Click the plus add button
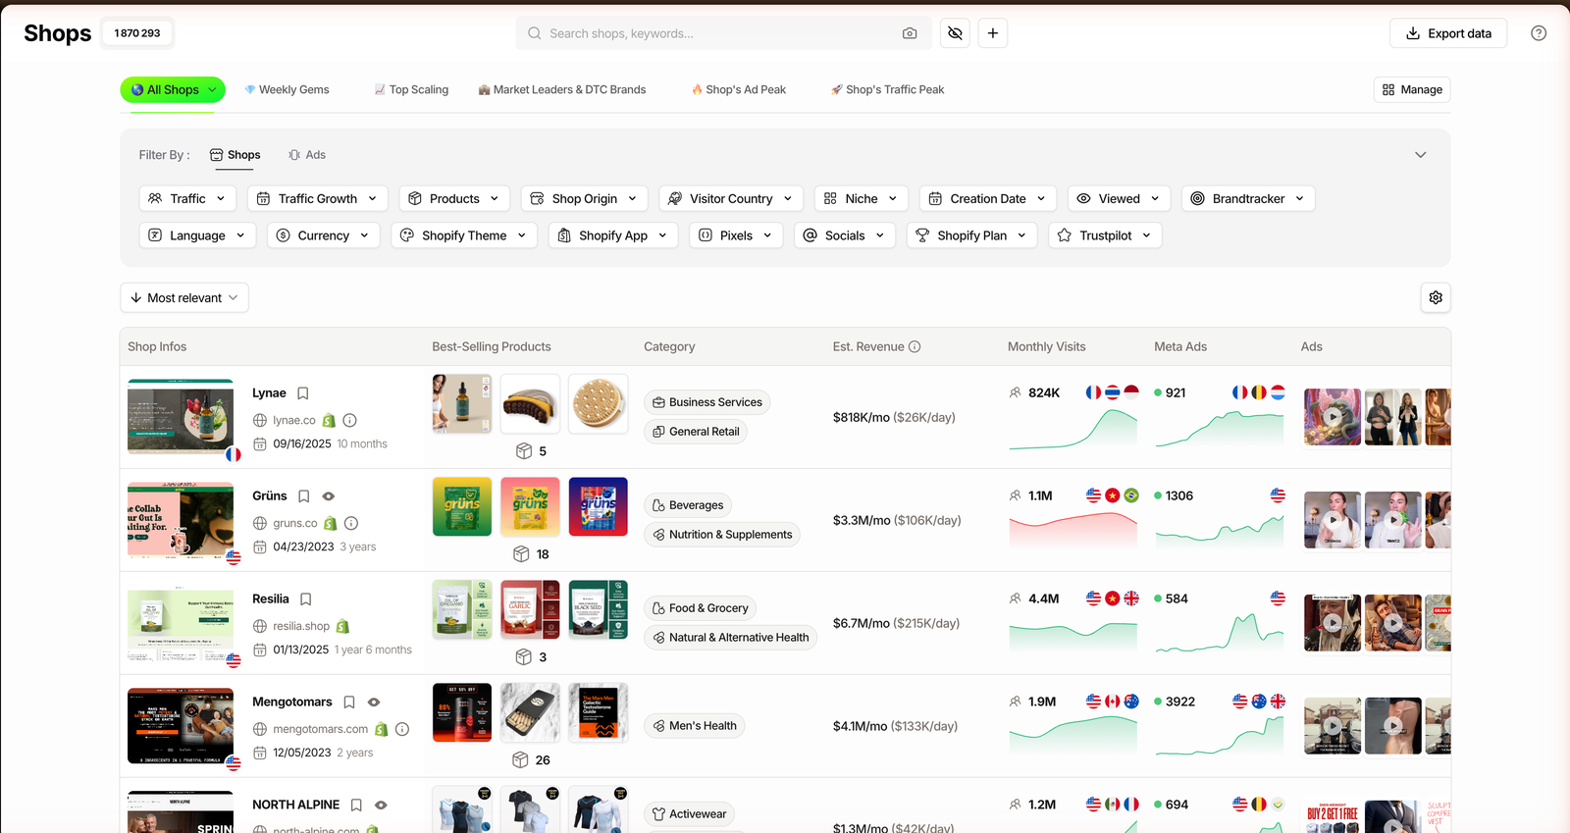The width and height of the screenshot is (1570, 833). pos(993,33)
